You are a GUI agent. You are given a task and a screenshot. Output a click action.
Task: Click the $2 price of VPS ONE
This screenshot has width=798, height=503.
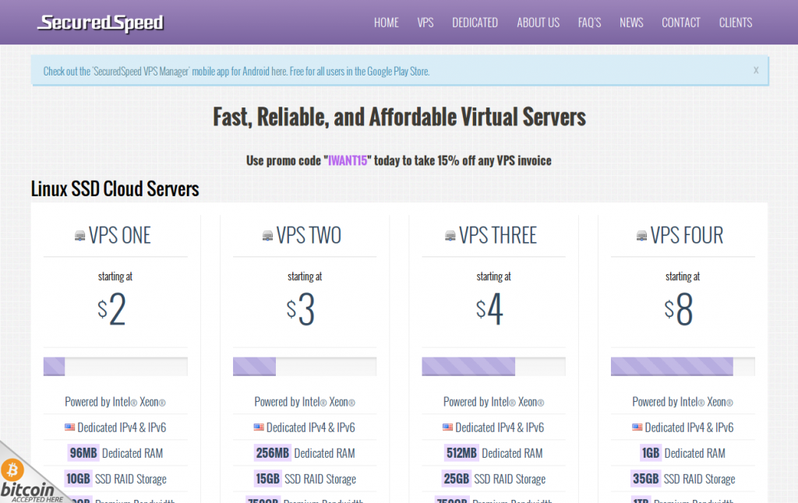[x=111, y=308]
